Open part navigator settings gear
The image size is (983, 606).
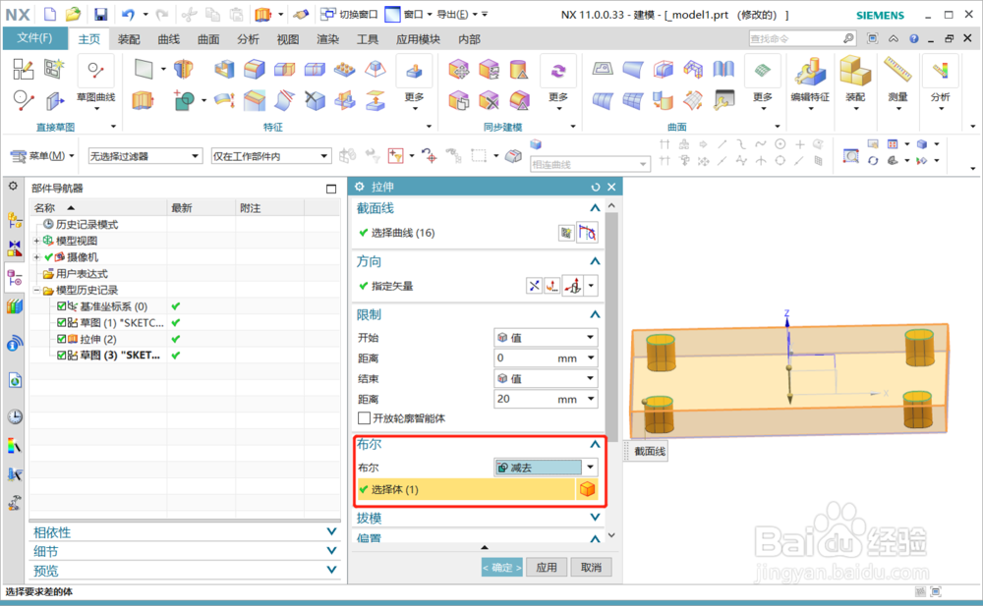13,187
